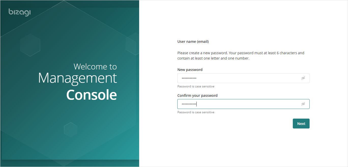The width and height of the screenshot is (348, 167).
Task: Select the Confirm your password label
Action: click(197, 96)
